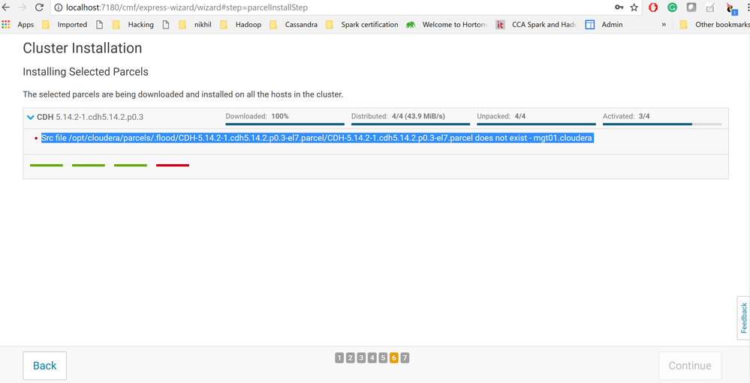Click the Installing Selected Parcels subheading

tap(86, 72)
